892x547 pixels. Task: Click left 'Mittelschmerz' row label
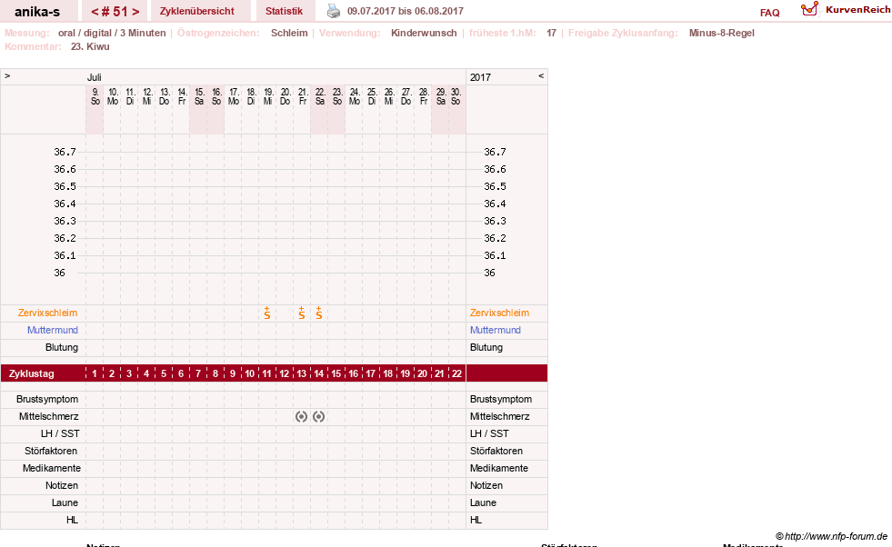[x=48, y=416]
